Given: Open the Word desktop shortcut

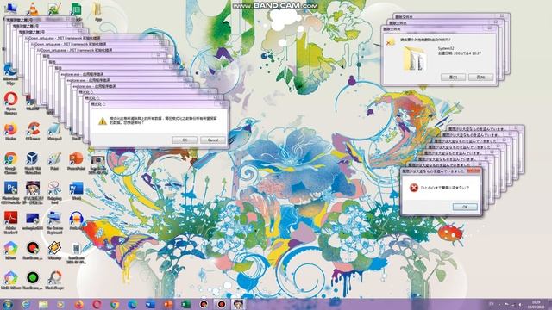Looking at the screenshot, I should 76,190.
